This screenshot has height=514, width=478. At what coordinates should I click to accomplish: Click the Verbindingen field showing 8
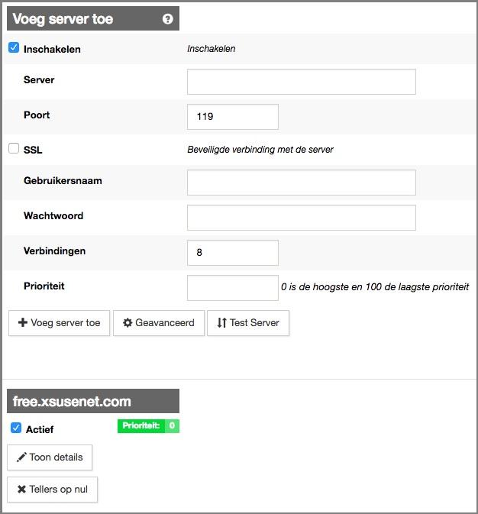click(232, 253)
